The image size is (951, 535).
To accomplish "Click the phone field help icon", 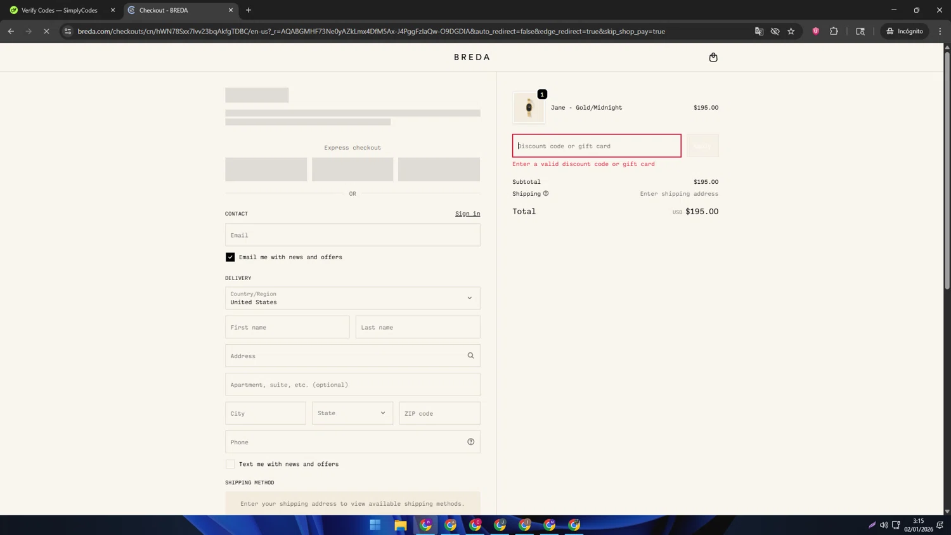I will tap(470, 442).
